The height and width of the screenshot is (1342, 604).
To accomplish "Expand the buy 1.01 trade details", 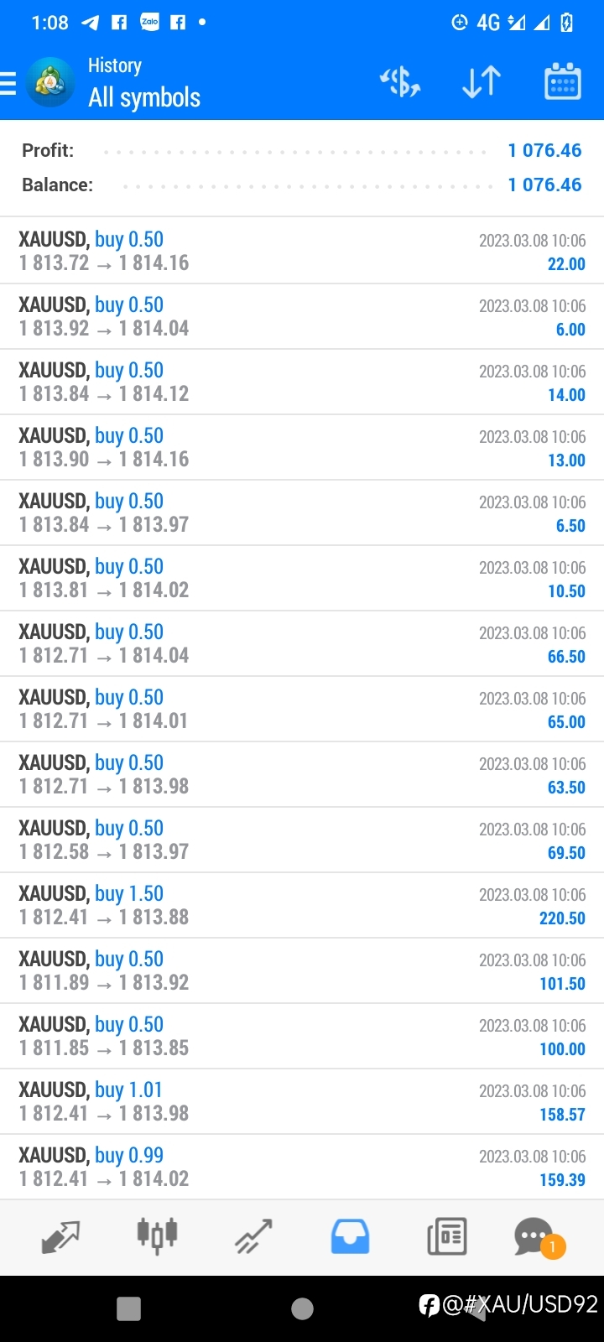I will click(x=302, y=1101).
